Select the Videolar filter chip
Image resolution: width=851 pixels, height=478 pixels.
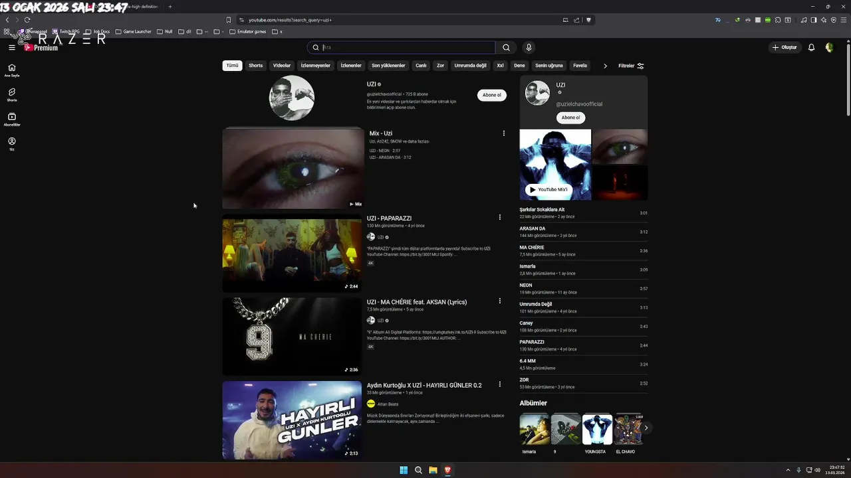pos(282,66)
